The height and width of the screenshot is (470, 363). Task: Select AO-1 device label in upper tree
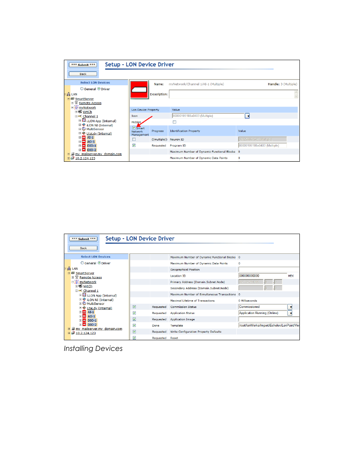click(91, 142)
